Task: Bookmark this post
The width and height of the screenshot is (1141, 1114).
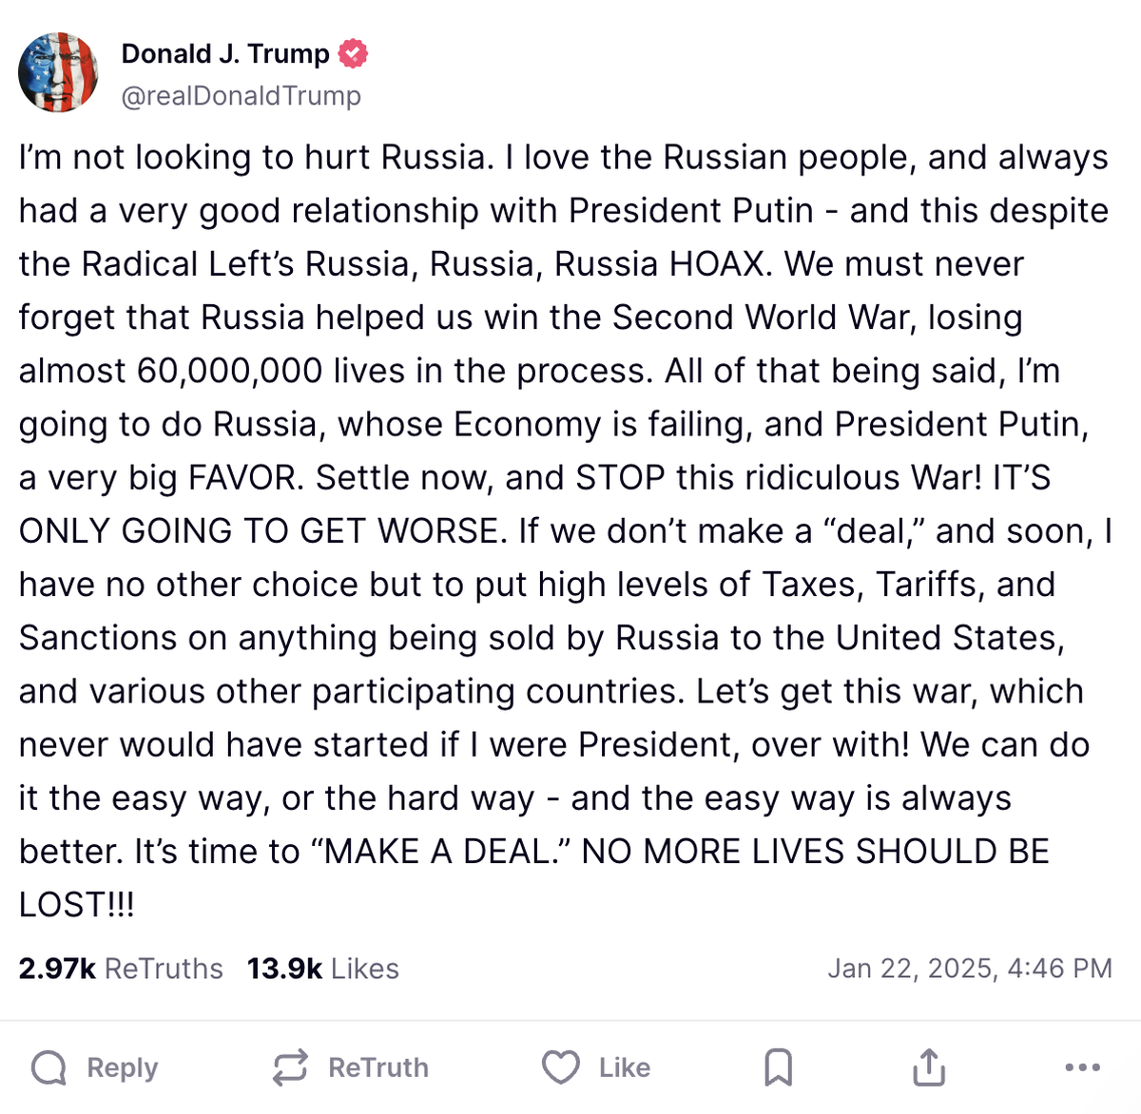Action: [x=778, y=1067]
